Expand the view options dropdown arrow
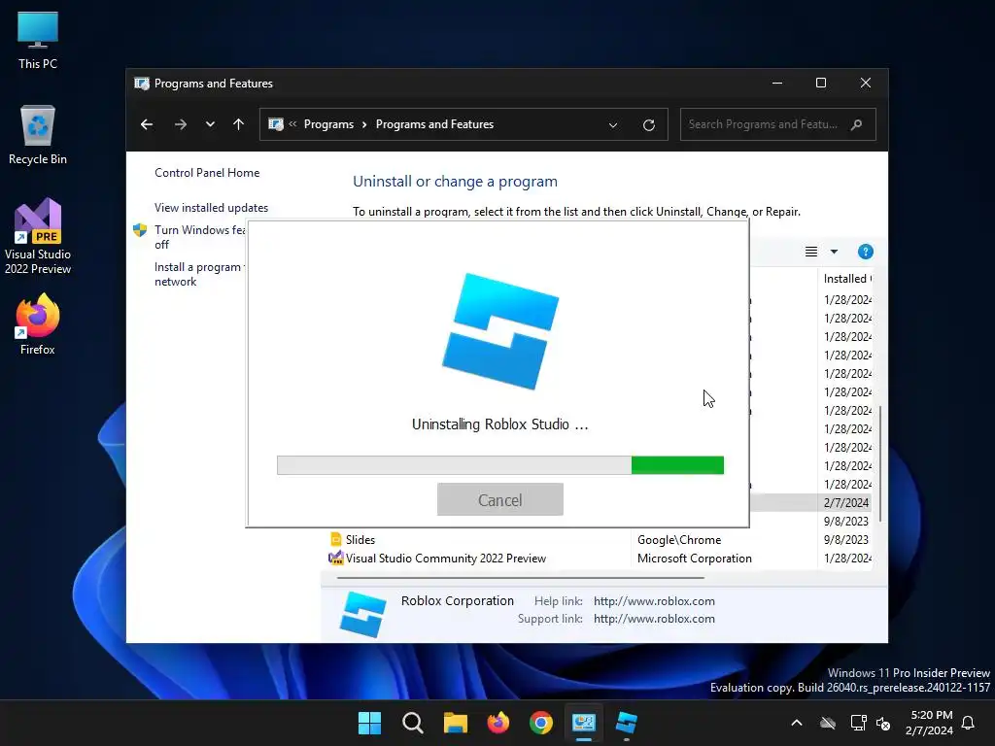 [834, 252]
